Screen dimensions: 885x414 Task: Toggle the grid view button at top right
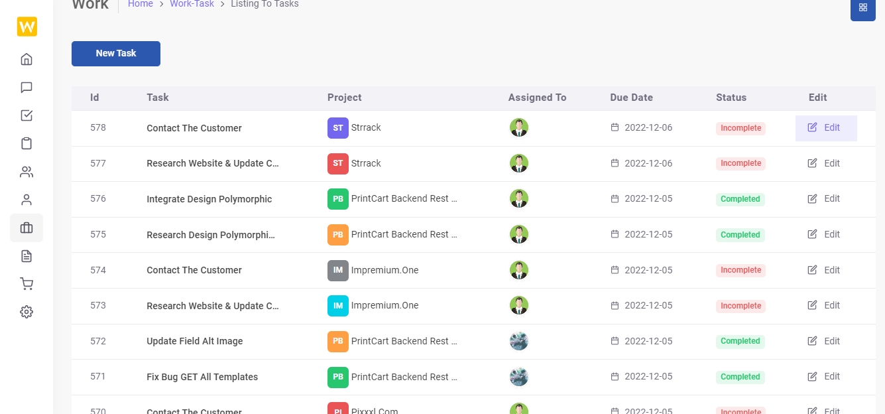(x=863, y=8)
